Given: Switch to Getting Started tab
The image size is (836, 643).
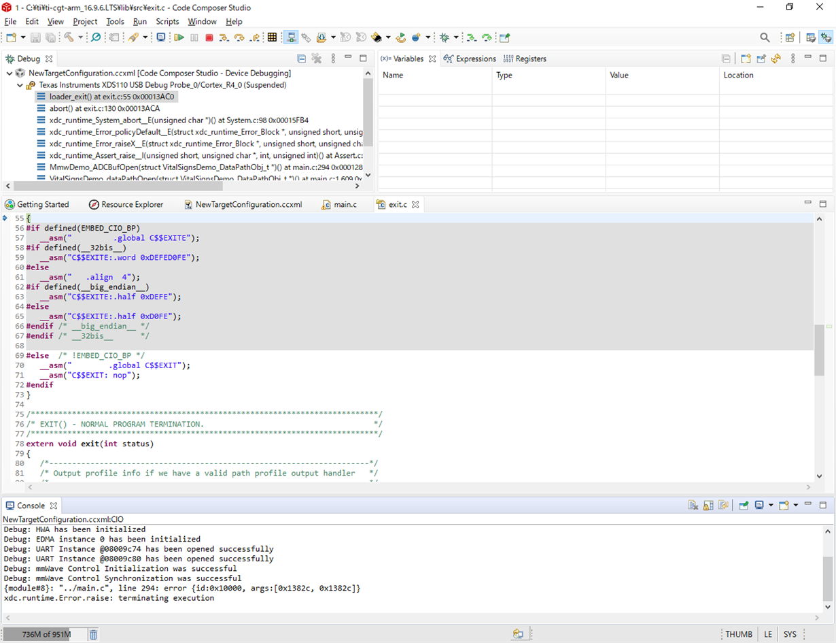Looking at the screenshot, I should 37,204.
